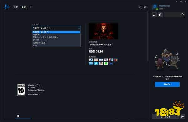Click the Users Interact text

[x=34, y=94]
